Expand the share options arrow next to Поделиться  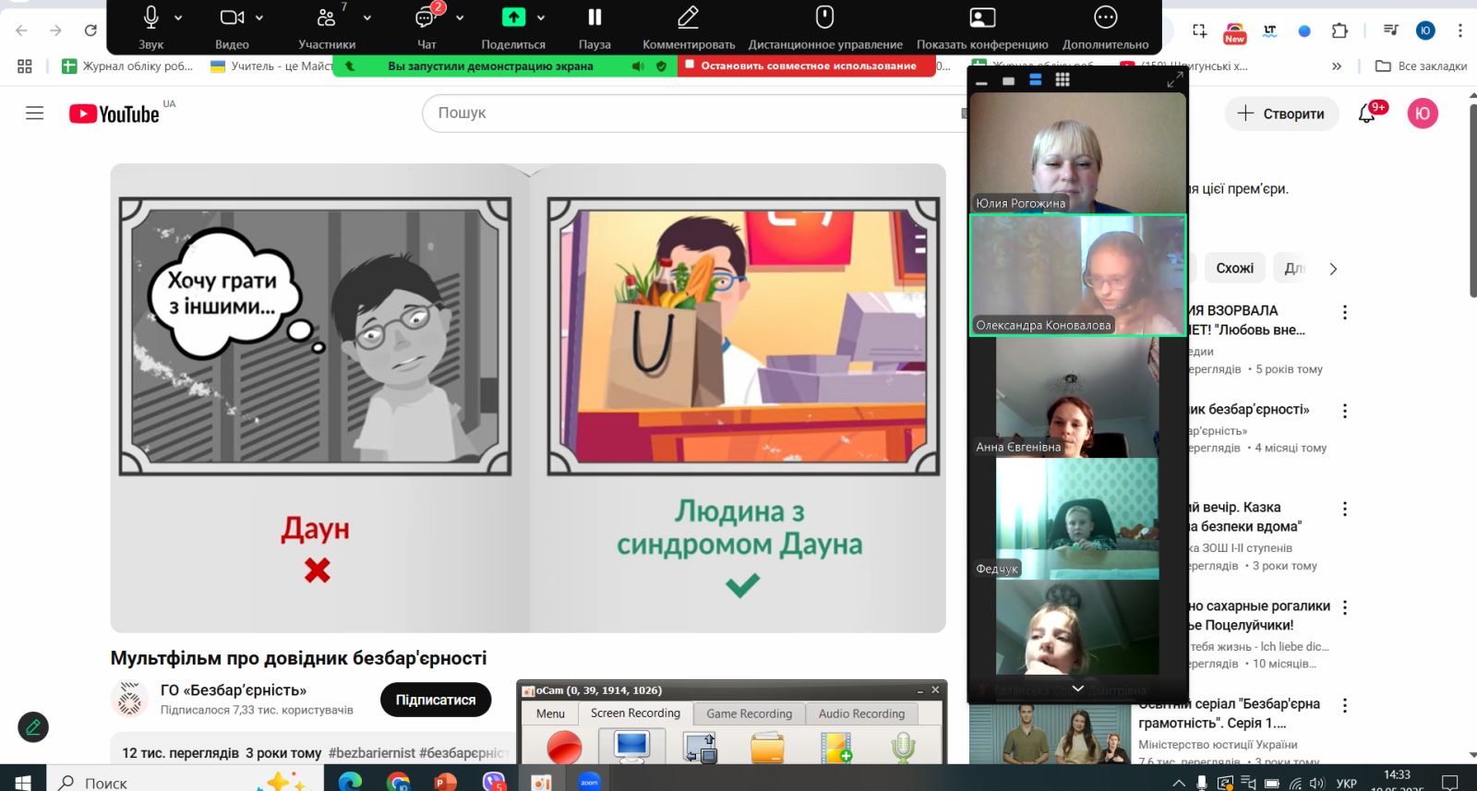[x=541, y=18]
